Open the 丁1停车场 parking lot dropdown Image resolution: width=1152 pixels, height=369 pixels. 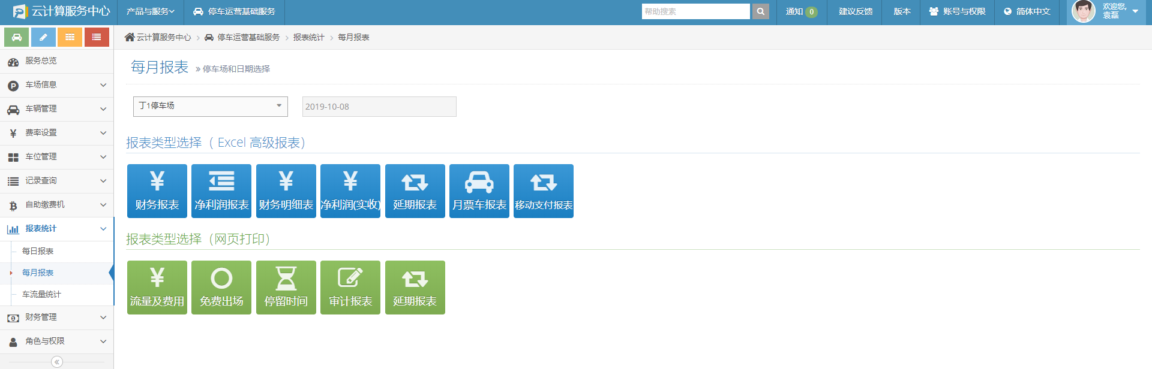tap(211, 106)
